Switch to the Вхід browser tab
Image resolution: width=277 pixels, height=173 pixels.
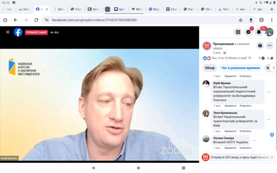click(x=154, y=9)
